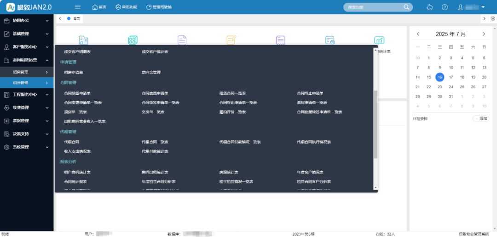Click the help question mark icon
Screen dimensions: 497x237
tap(445, 7)
